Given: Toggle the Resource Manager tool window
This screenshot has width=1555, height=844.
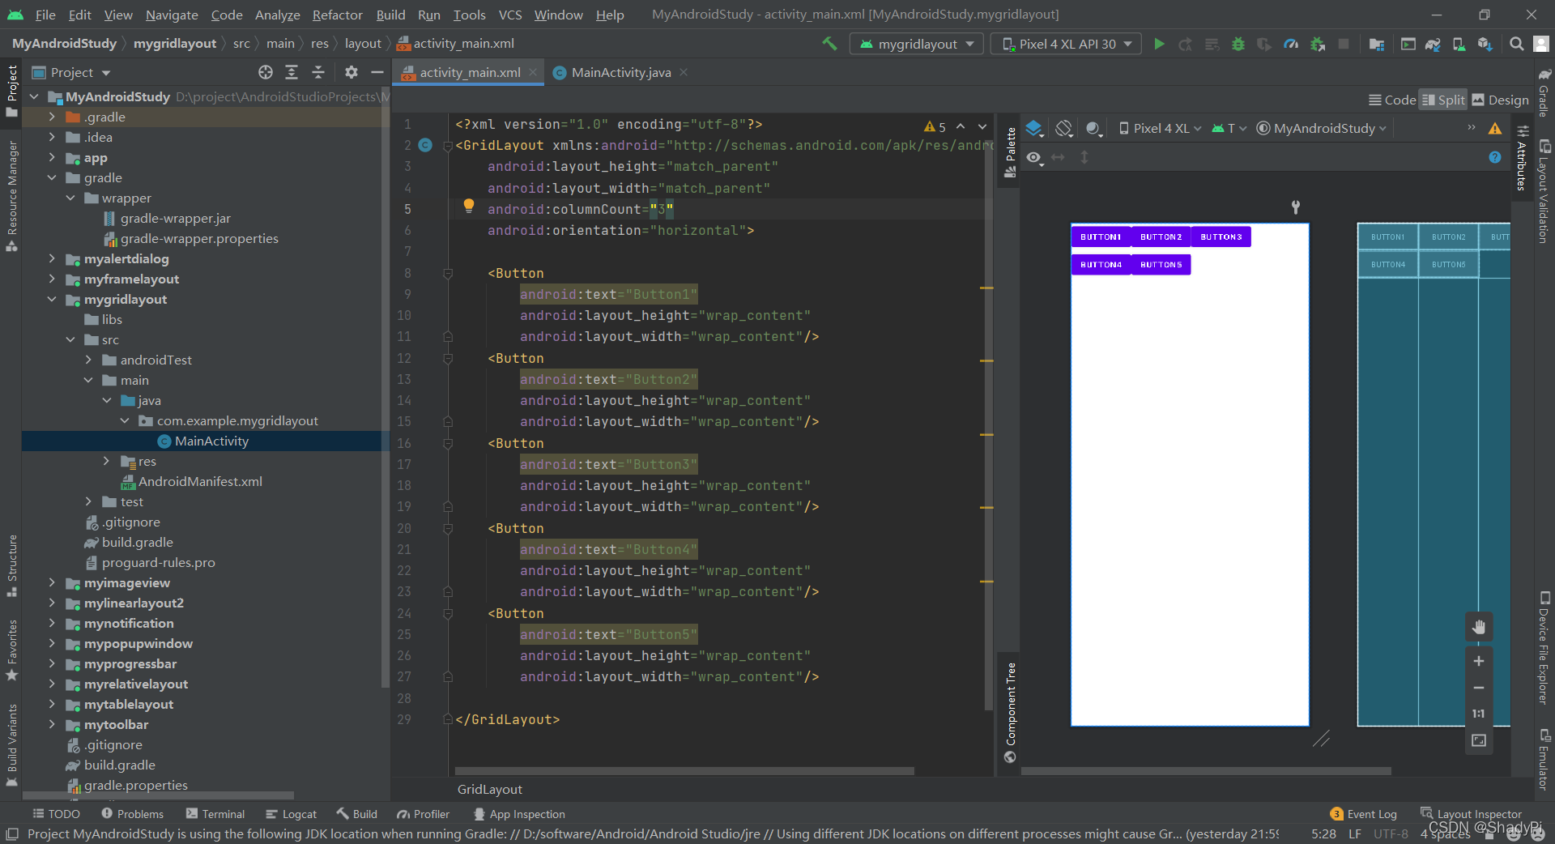Looking at the screenshot, I should coord(12,195).
